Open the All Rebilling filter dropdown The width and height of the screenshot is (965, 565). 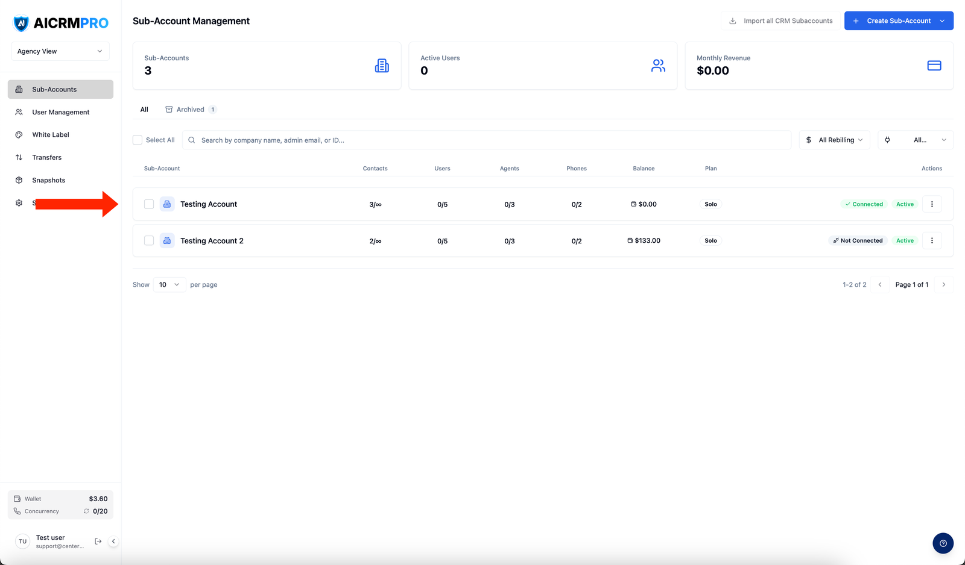(x=835, y=140)
